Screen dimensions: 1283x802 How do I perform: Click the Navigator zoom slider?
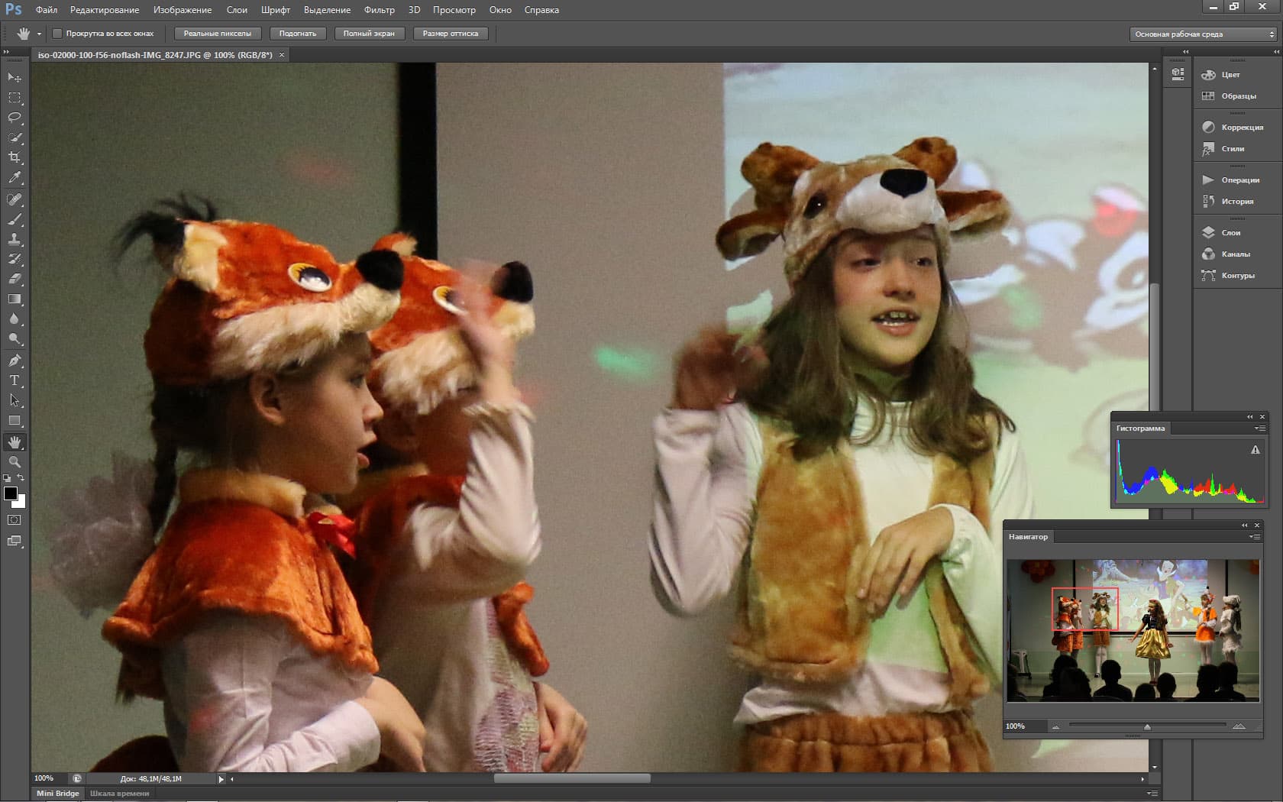[1146, 726]
